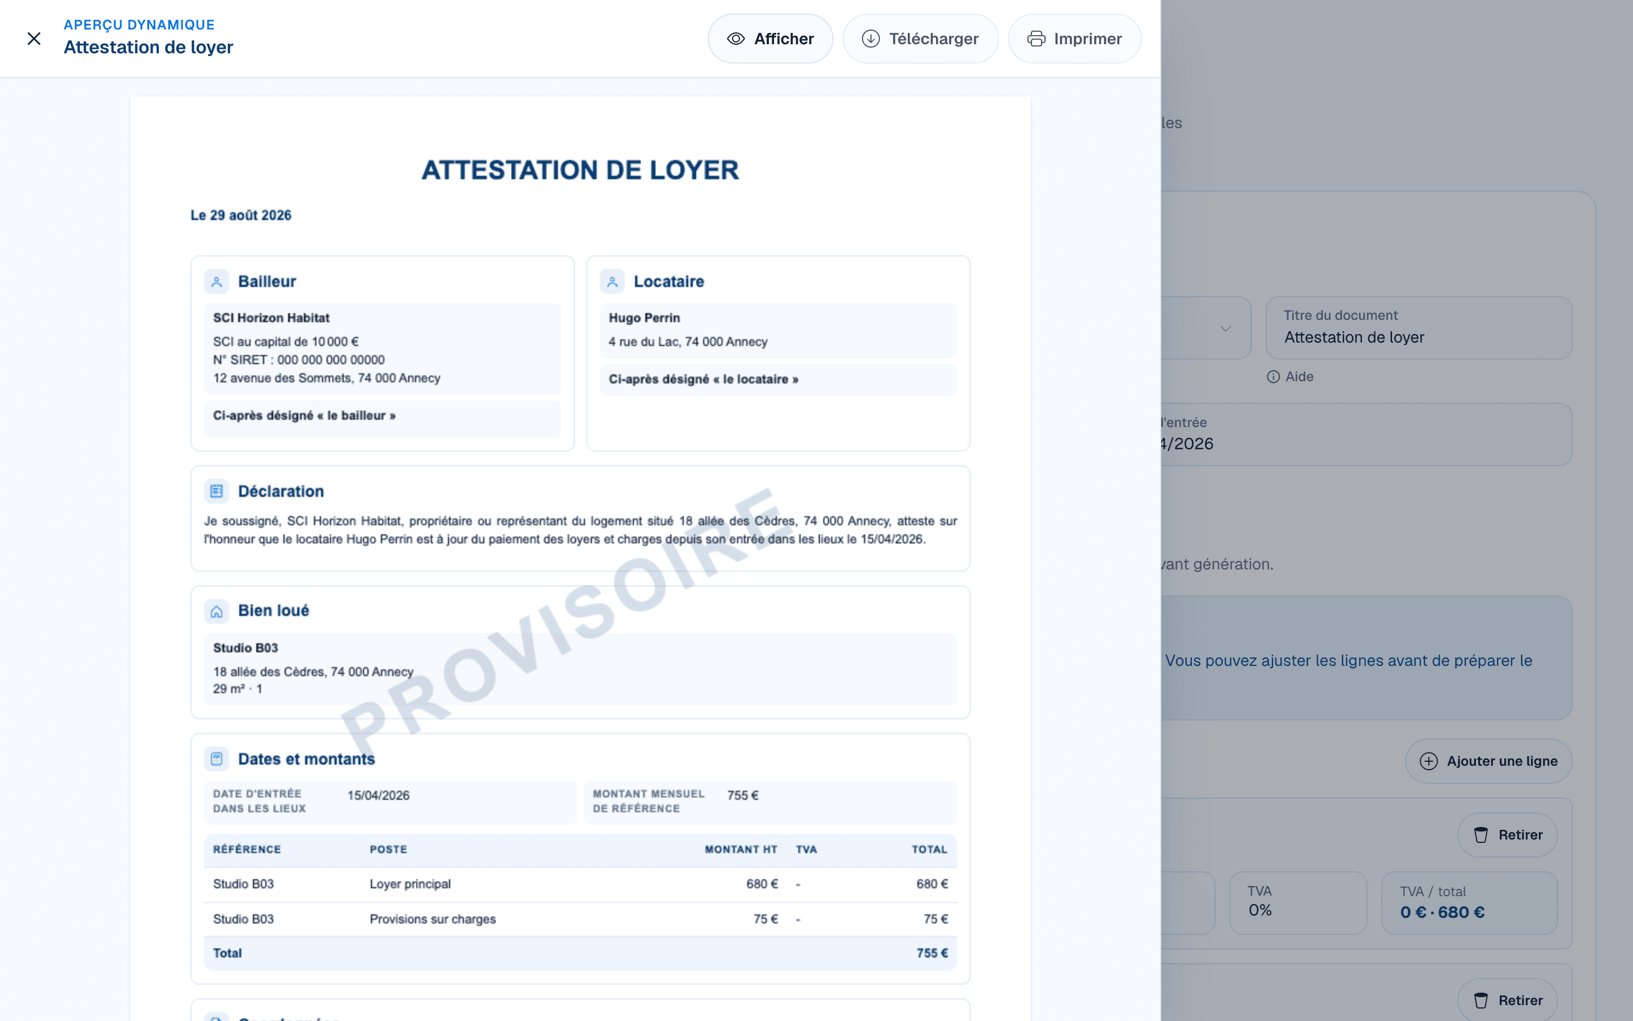Viewport: 1633px width, 1021px height.
Task: Click the RÉFÉRENCE column header
Action: click(247, 850)
